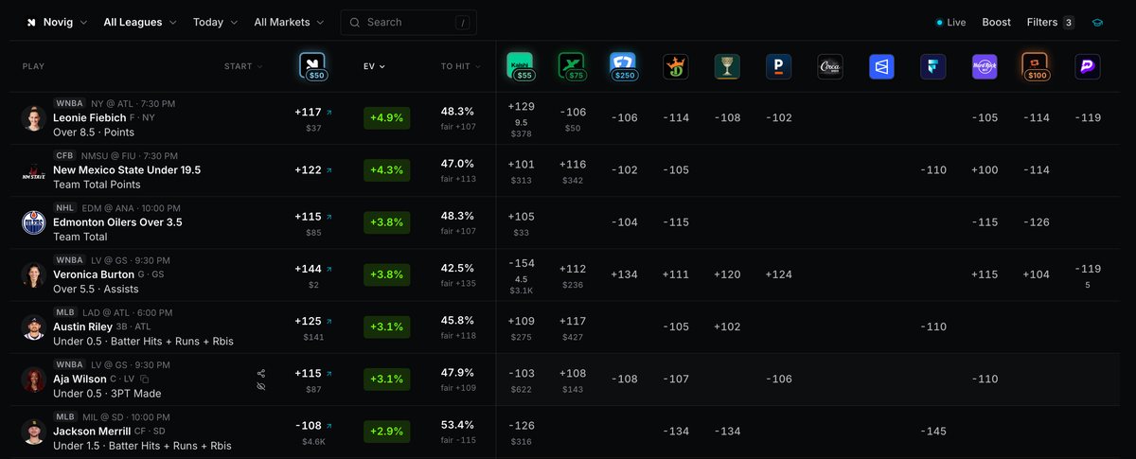Image resolution: width=1136 pixels, height=459 pixels.
Task: Select the Hard Rock Bet column icon
Action: coord(985,66)
